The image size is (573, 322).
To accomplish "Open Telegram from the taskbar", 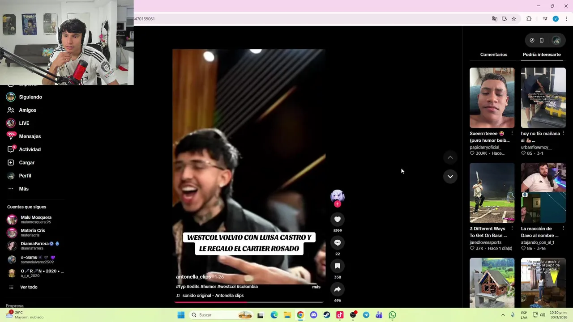I will pyautogui.click(x=366, y=315).
